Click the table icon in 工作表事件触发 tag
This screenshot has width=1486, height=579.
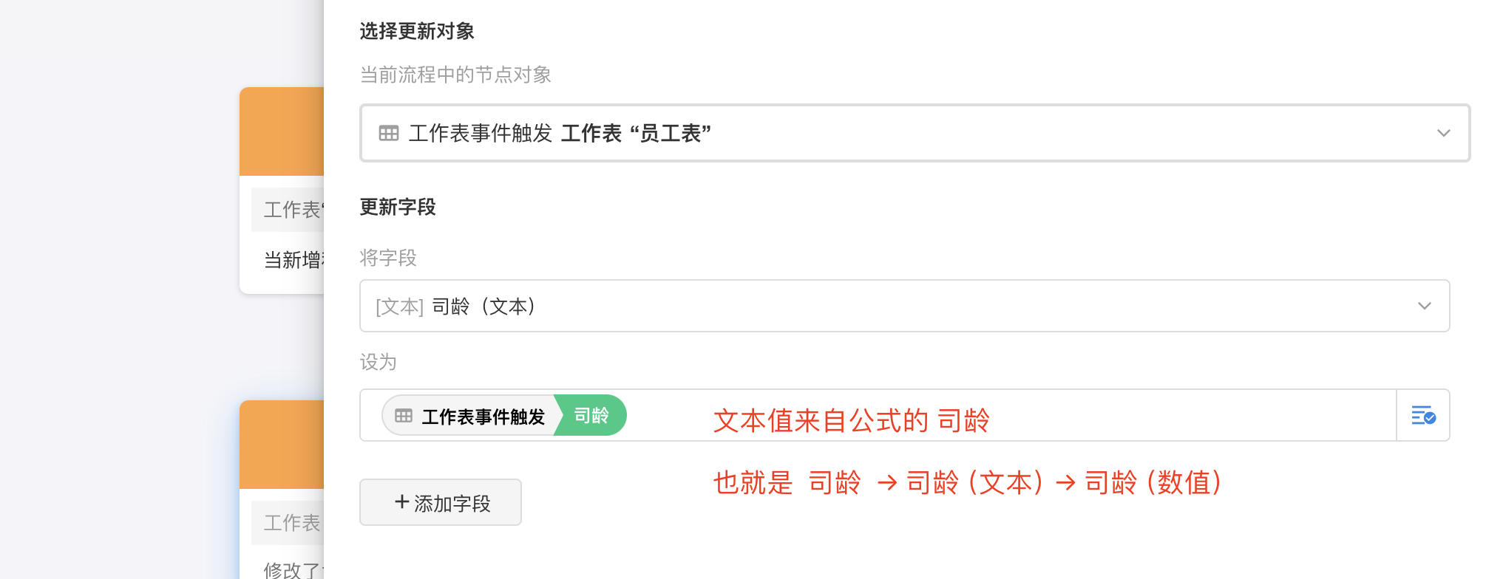point(404,416)
